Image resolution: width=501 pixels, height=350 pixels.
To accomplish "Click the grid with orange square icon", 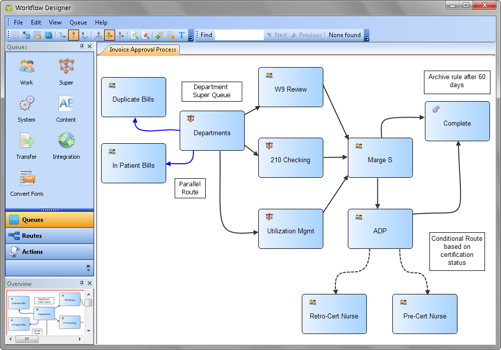I will coord(170,35).
